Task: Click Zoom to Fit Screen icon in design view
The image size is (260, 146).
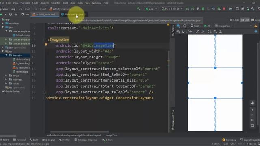Action: click(253, 125)
